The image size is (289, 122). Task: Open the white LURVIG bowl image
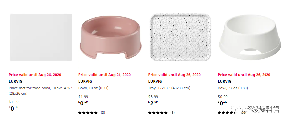250,37
